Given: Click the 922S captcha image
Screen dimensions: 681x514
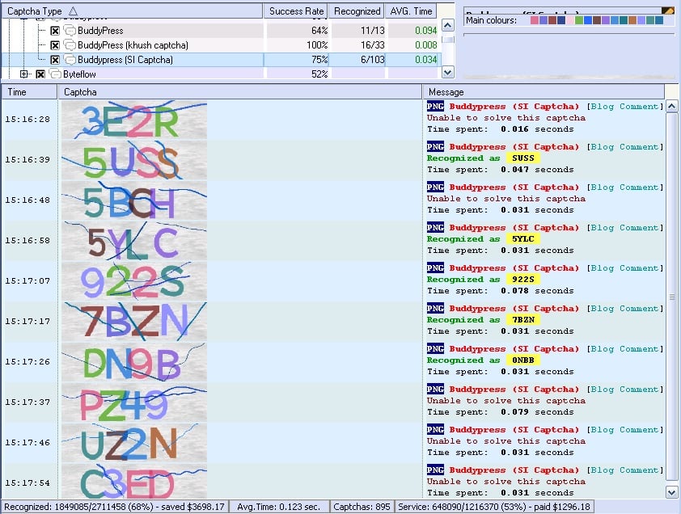Looking at the screenshot, I should click(134, 282).
